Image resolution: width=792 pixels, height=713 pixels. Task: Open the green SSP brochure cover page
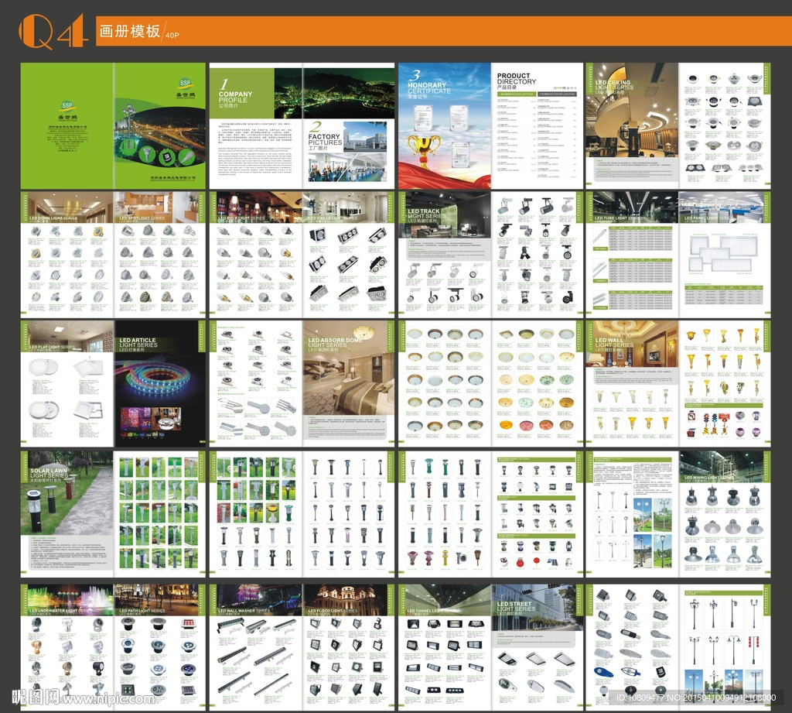pyautogui.click(x=159, y=126)
